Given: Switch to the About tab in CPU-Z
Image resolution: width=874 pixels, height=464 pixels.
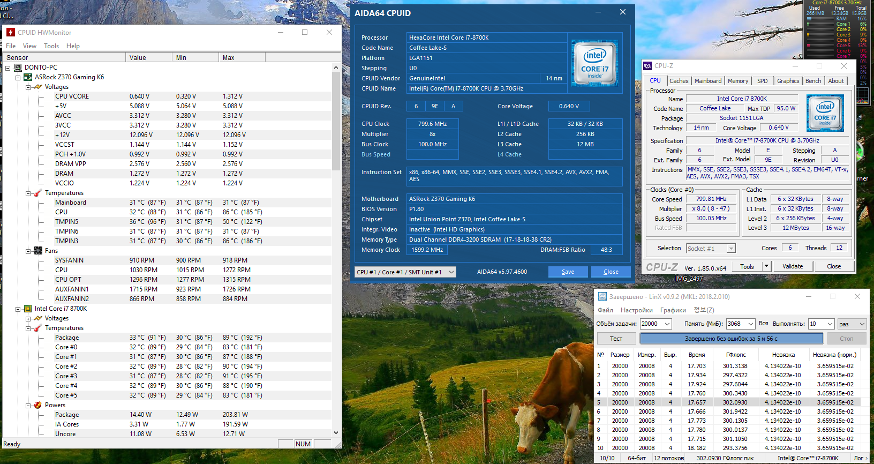Looking at the screenshot, I should coord(836,81).
